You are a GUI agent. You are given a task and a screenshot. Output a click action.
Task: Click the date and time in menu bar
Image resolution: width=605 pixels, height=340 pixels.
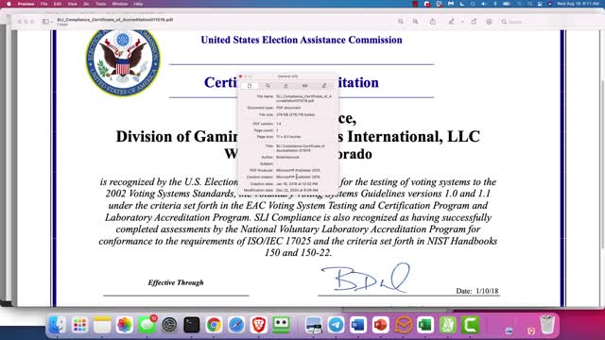pos(578,4)
